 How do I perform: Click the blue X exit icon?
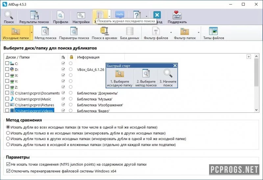tap(157, 15)
